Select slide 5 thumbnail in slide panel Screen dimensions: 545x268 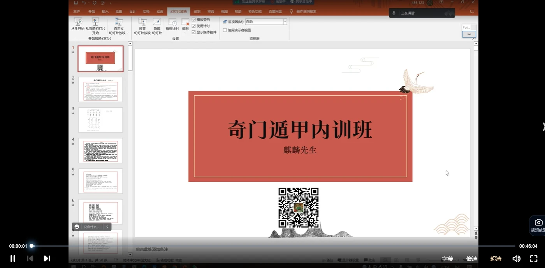tap(100, 181)
